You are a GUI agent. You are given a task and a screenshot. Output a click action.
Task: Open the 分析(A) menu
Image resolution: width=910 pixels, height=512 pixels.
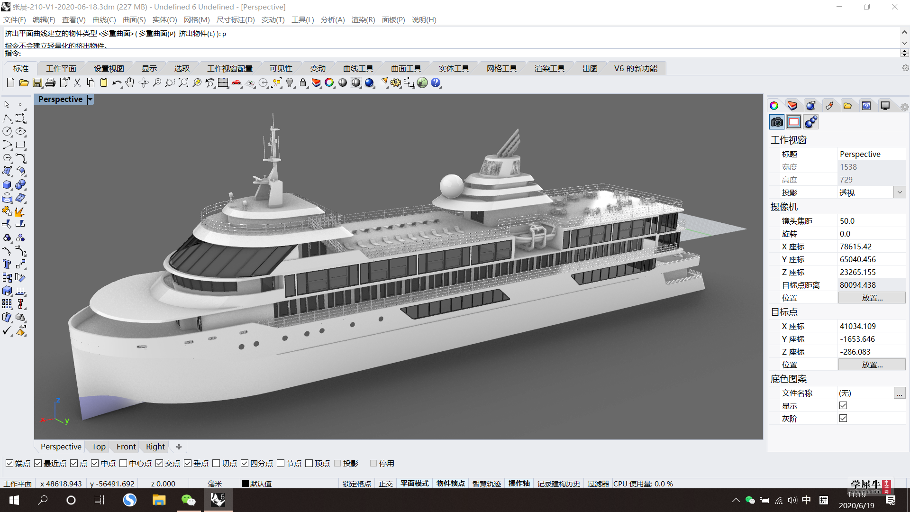333,19
